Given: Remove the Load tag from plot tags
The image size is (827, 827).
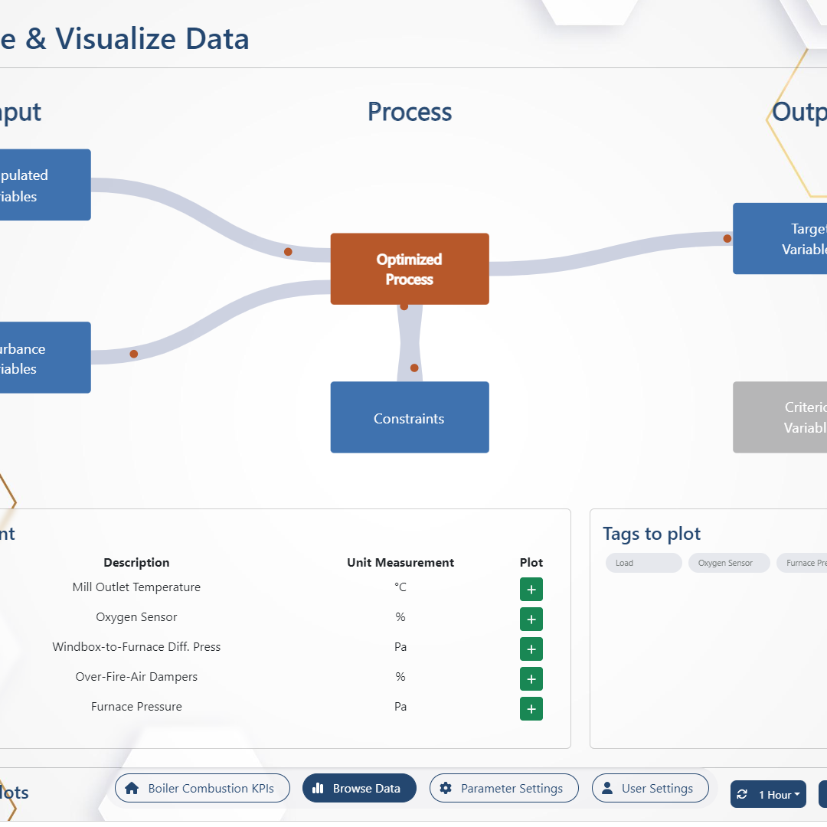Looking at the screenshot, I should pyautogui.click(x=642, y=563).
